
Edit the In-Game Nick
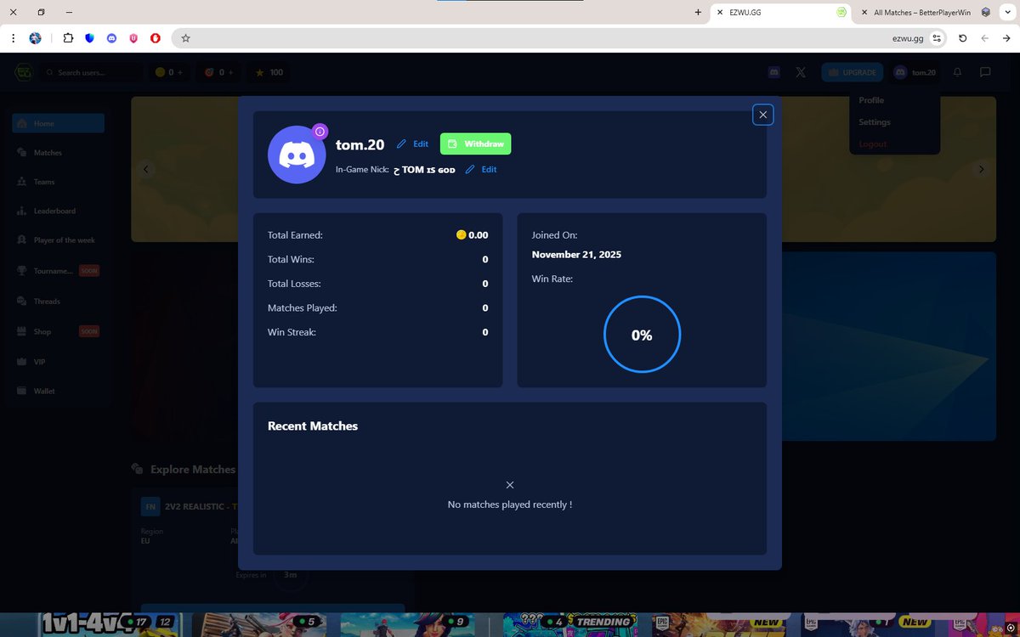coord(481,170)
